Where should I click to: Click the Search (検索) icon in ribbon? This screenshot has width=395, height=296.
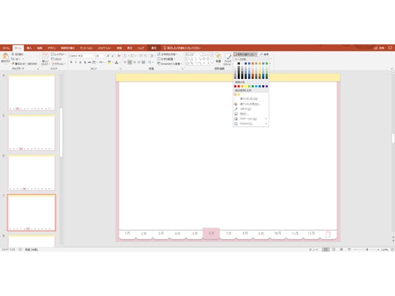[x=264, y=54]
